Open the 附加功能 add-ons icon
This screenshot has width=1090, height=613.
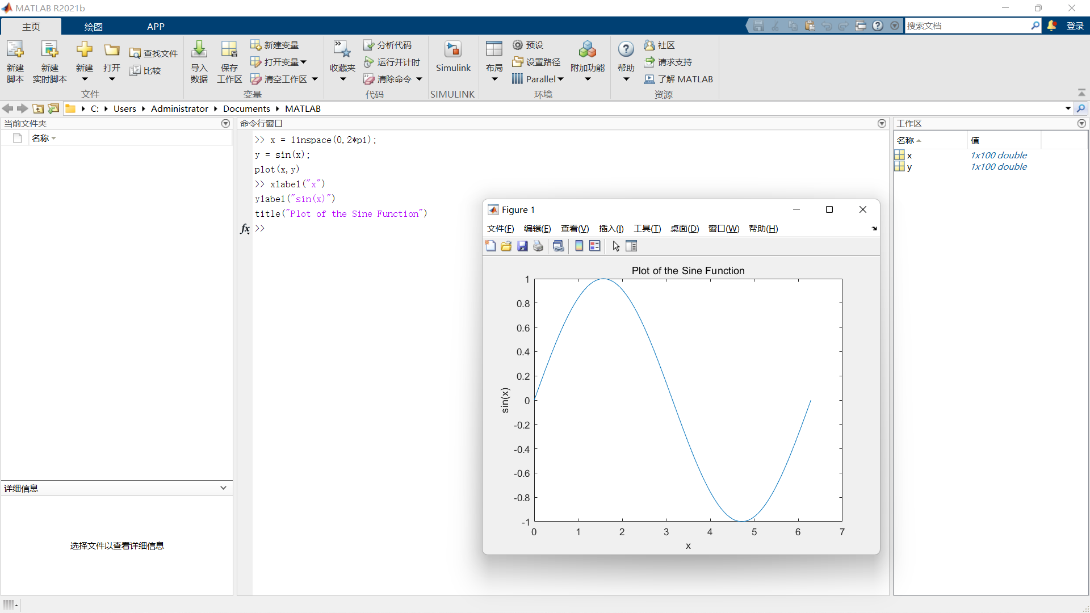[588, 51]
